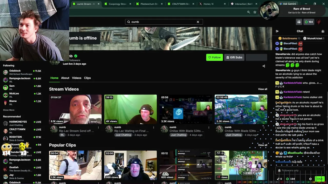This screenshot has width=328, height=184.
Task: Open the About tab on oumb's channel
Action: pyautogui.click(x=65, y=78)
